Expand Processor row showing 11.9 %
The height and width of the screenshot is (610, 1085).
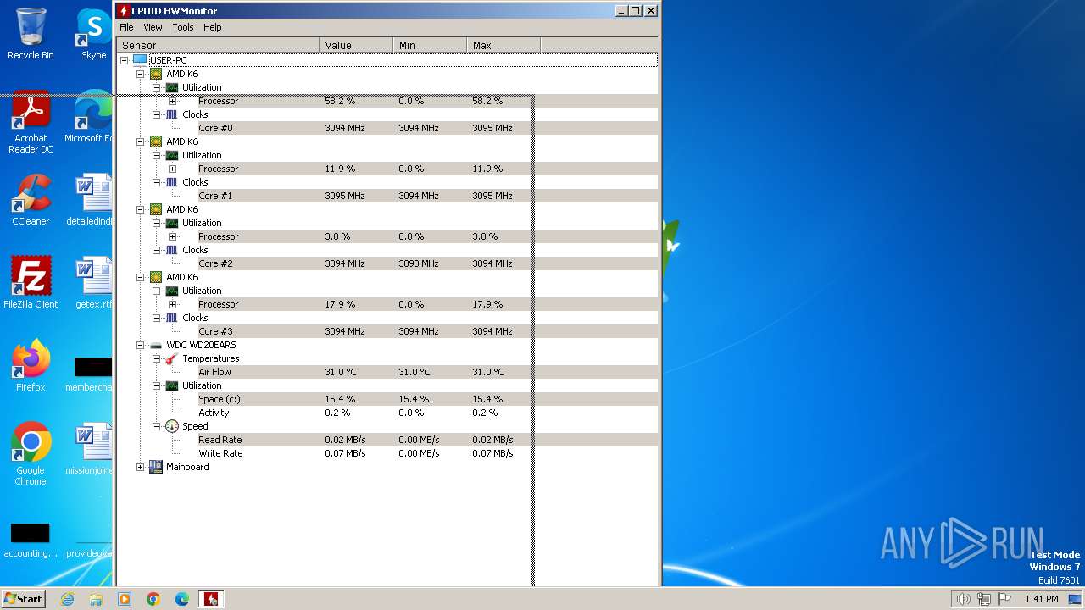[x=173, y=169]
